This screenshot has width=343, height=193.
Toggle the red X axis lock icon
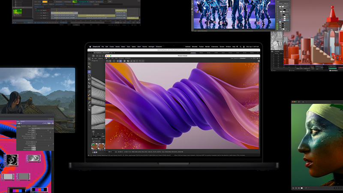97,56
